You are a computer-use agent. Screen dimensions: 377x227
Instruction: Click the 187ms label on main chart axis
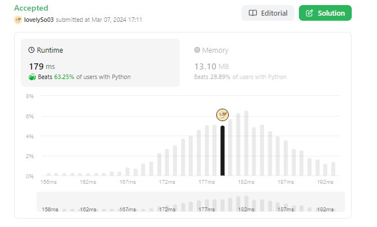285,182
